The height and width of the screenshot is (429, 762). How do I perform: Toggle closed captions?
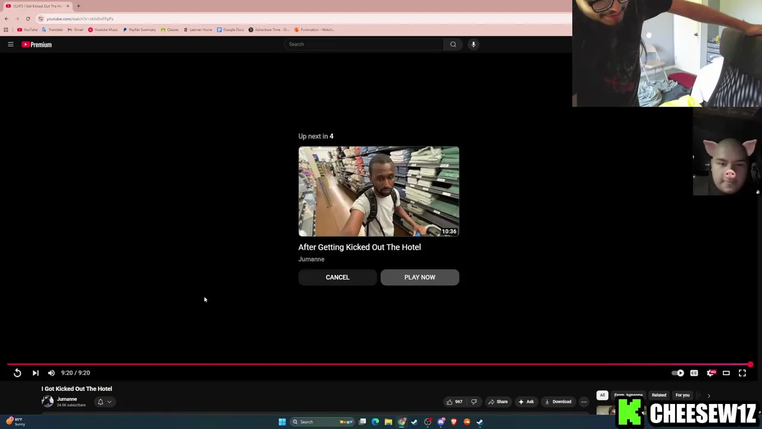point(694,373)
